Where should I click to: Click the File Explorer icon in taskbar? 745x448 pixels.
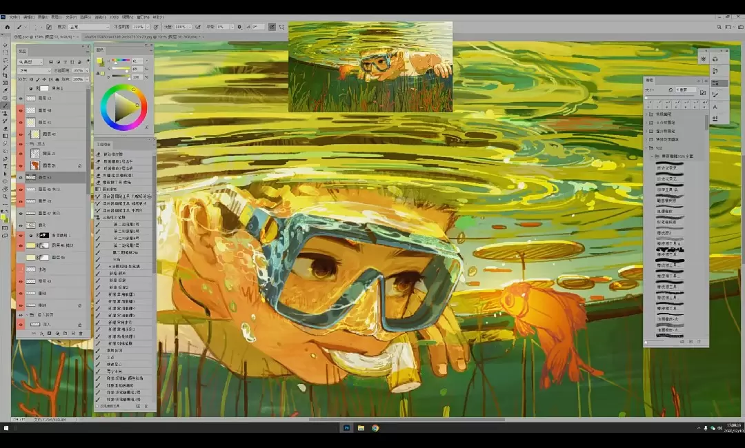pos(361,428)
